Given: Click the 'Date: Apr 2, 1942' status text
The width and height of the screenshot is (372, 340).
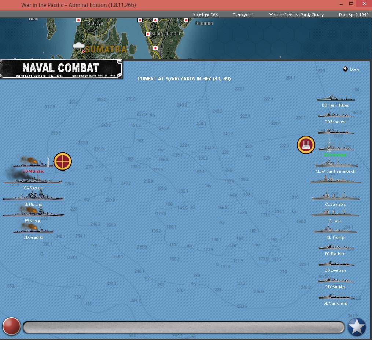Looking at the screenshot, I should (354, 15).
